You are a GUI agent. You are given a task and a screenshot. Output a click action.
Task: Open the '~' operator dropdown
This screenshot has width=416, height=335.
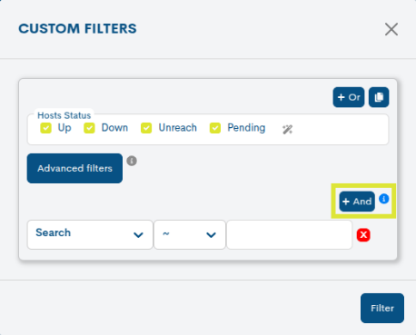pos(190,234)
